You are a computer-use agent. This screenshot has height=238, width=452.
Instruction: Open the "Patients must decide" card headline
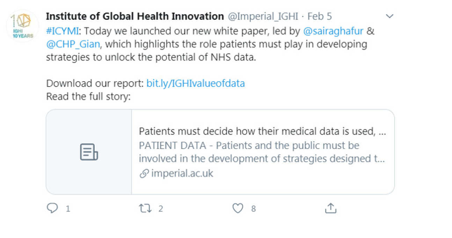262,132
